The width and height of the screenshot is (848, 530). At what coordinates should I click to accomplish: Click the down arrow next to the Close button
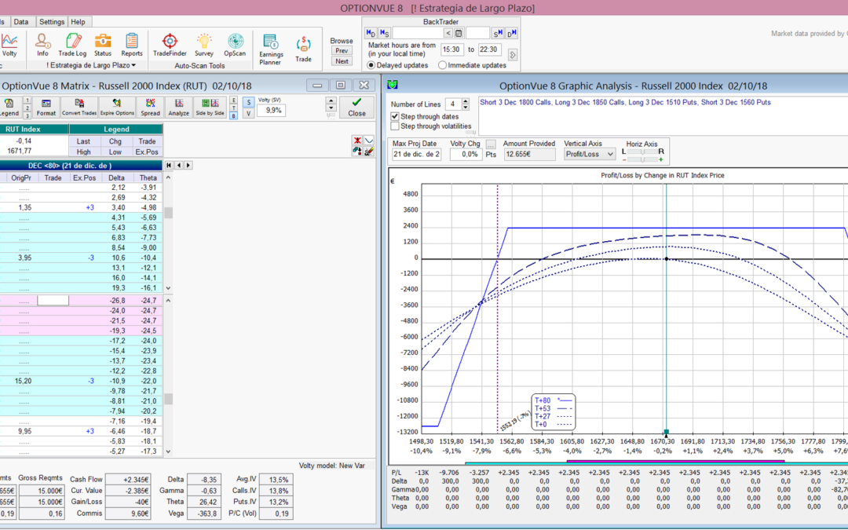[x=331, y=108]
